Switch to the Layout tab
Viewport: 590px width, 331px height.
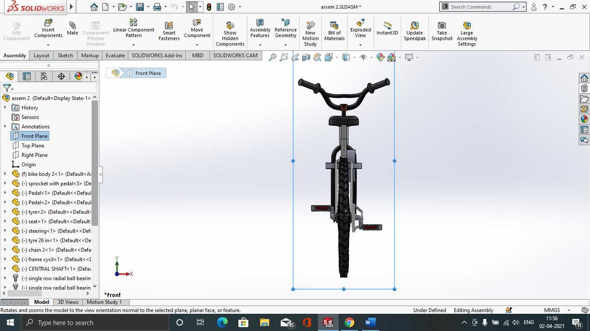41,56
